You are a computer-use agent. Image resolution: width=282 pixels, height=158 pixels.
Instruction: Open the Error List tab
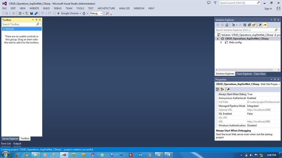click(x=6, y=144)
